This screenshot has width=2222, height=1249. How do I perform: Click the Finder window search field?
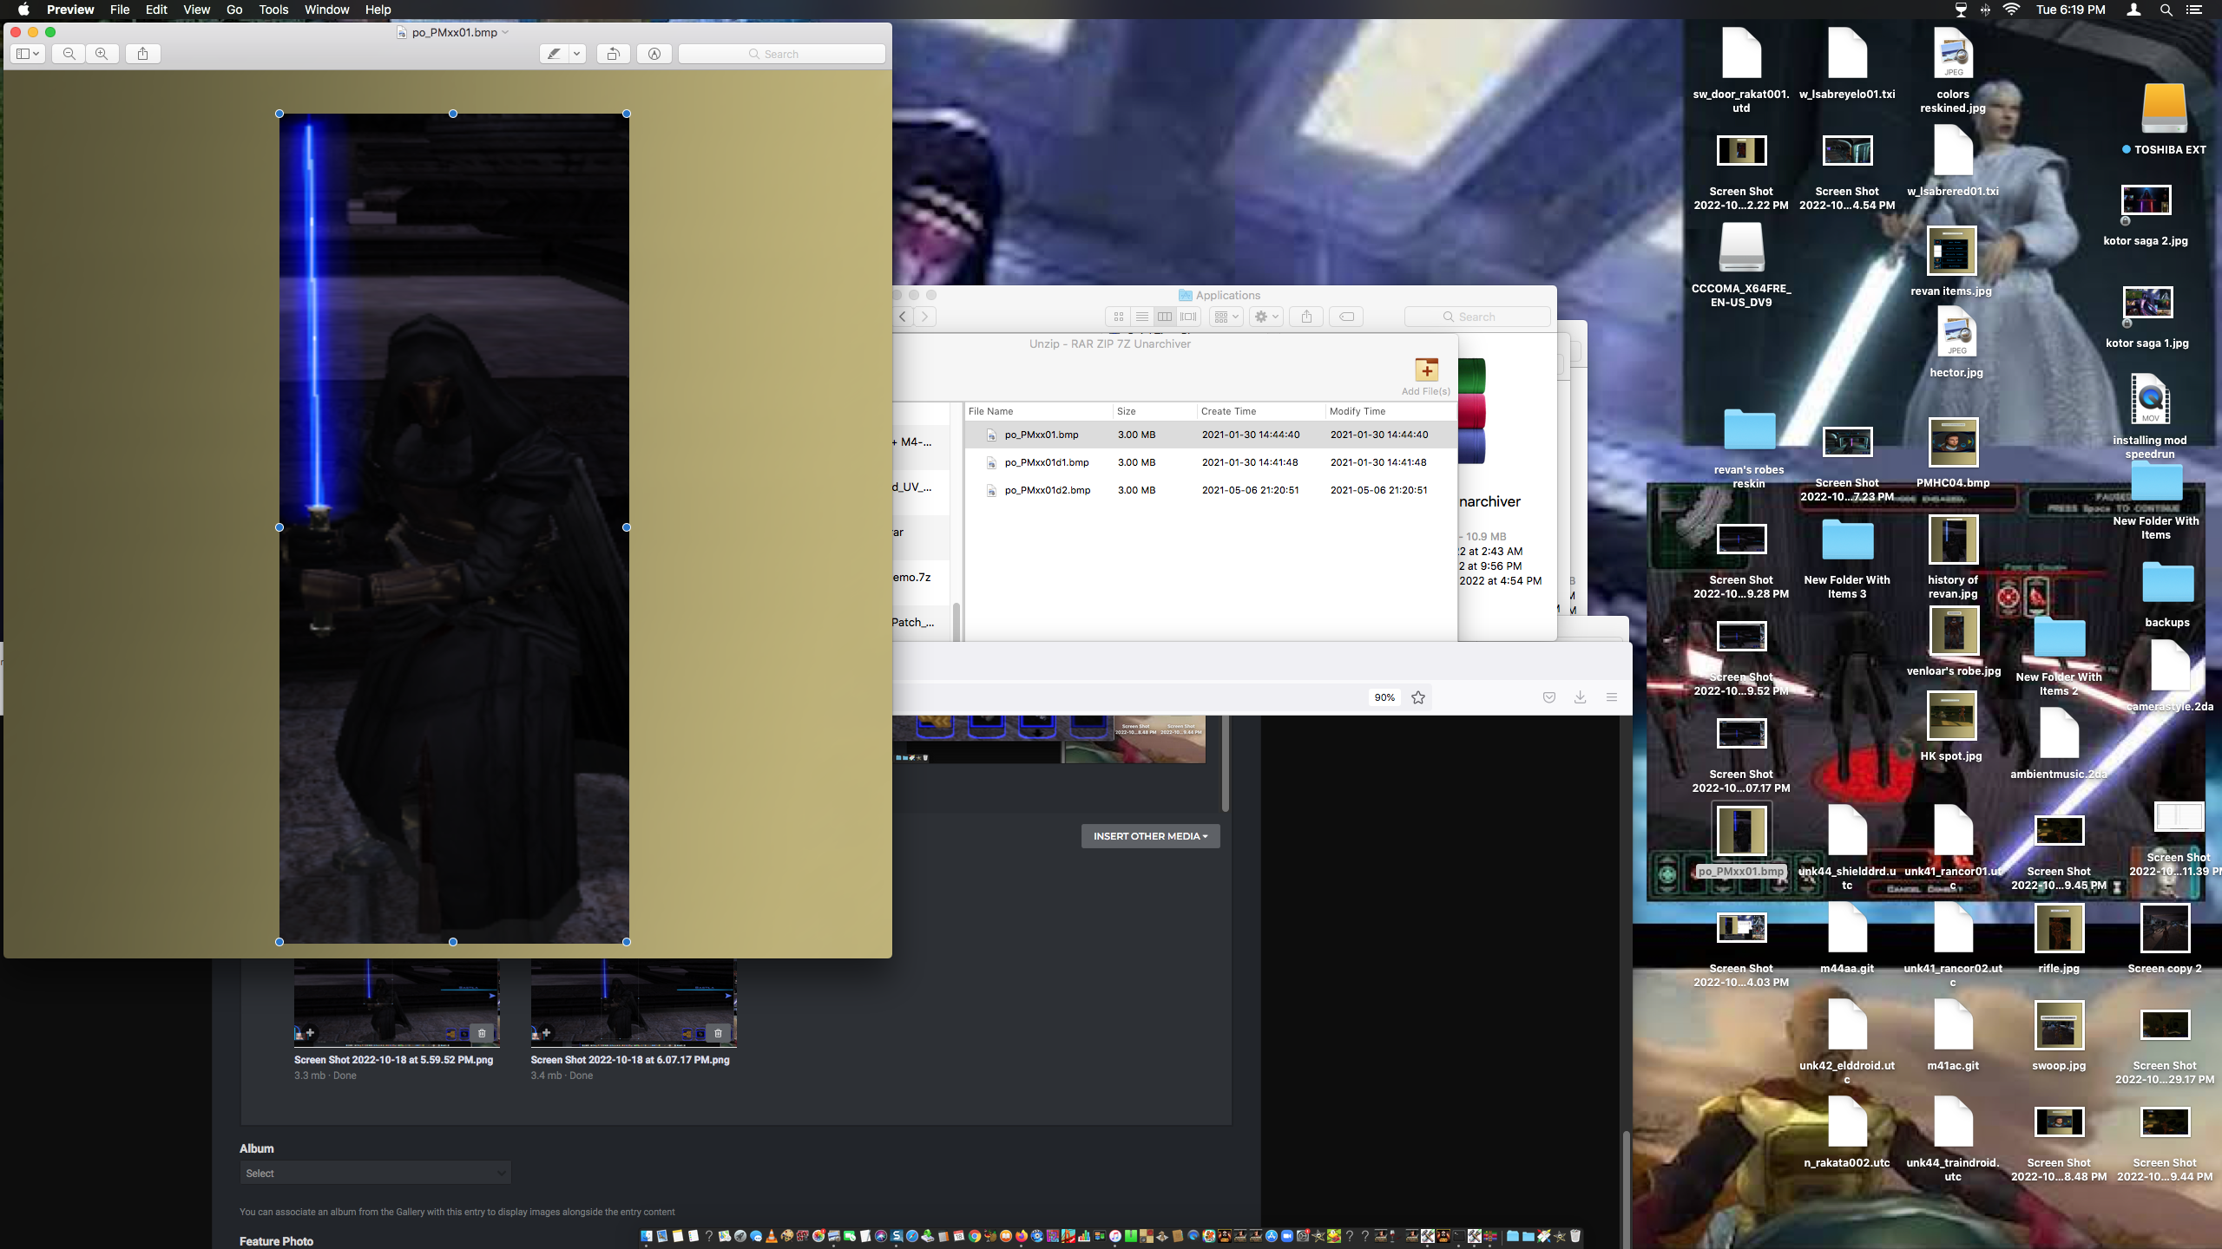[x=1477, y=317]
